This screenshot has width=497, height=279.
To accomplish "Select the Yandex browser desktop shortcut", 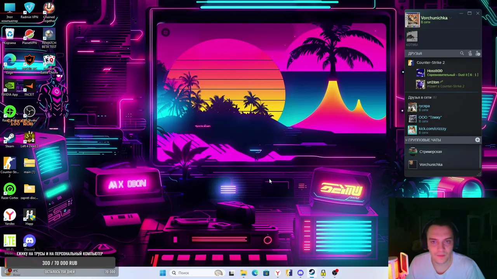I will pos(10,218).
